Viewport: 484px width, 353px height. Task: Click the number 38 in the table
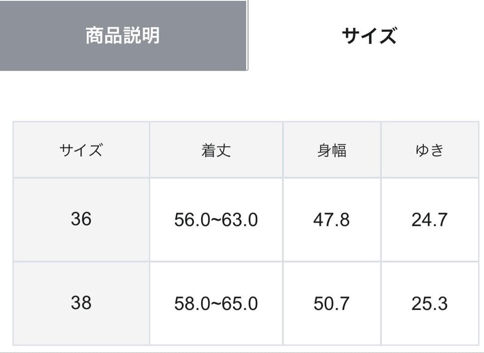tap(81, 303)
